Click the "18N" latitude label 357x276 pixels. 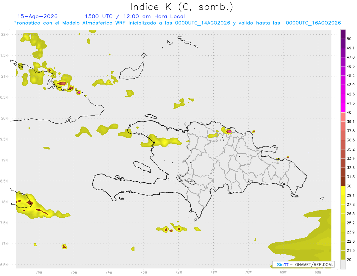(x=4, y=202)
